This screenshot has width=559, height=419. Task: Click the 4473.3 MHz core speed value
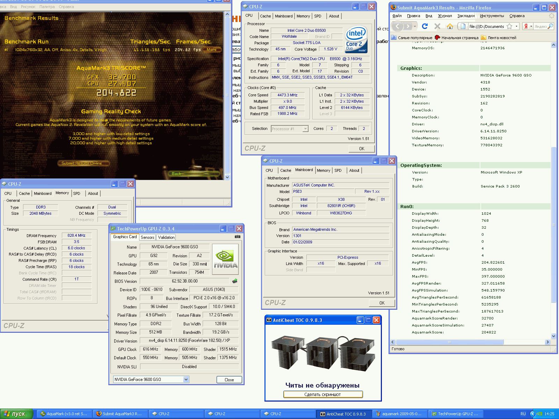point(287,95)
